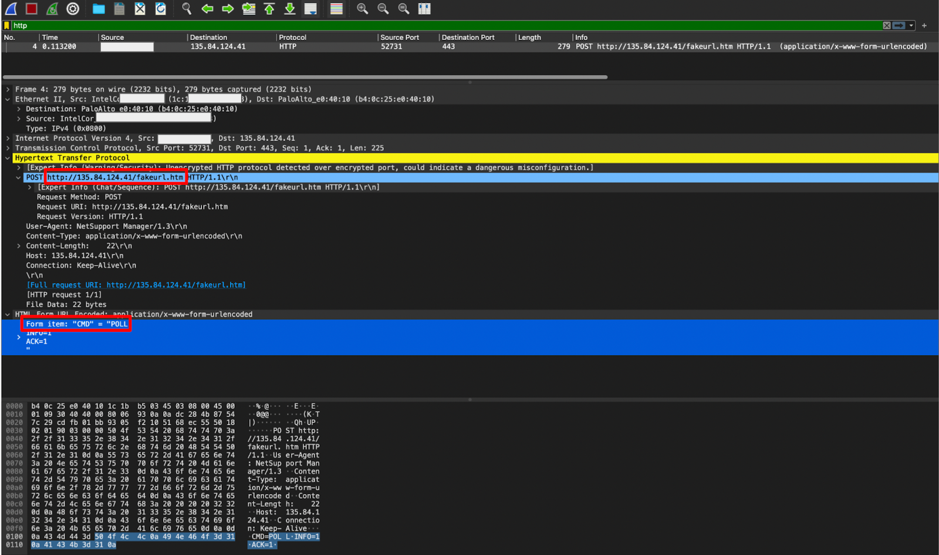Expand the Internet Protocol Version 4 section
Image resolution: width=939 pixels, height=555 pixels.
(8, 139)
